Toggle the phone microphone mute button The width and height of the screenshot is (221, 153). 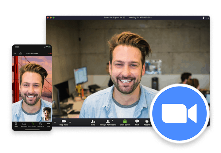[16, 124]
